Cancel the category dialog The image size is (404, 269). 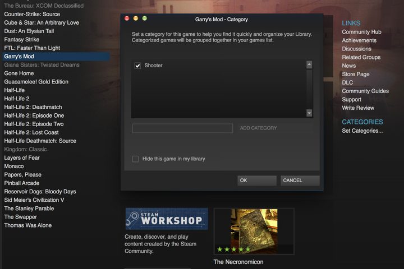pyautogui.click(x=300, y=180)
